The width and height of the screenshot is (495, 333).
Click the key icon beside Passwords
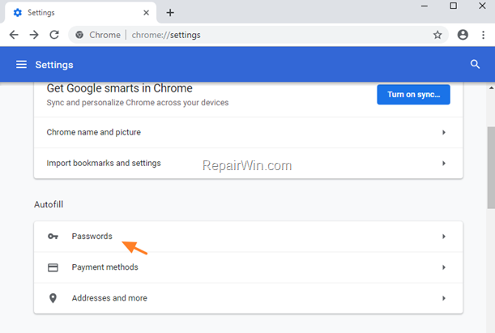point(53,236)
